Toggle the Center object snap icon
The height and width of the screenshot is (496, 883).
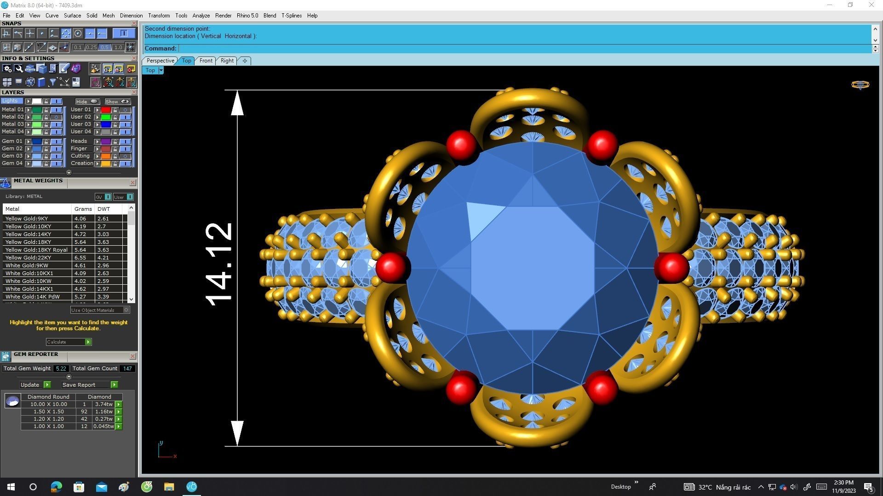(78, 34)
